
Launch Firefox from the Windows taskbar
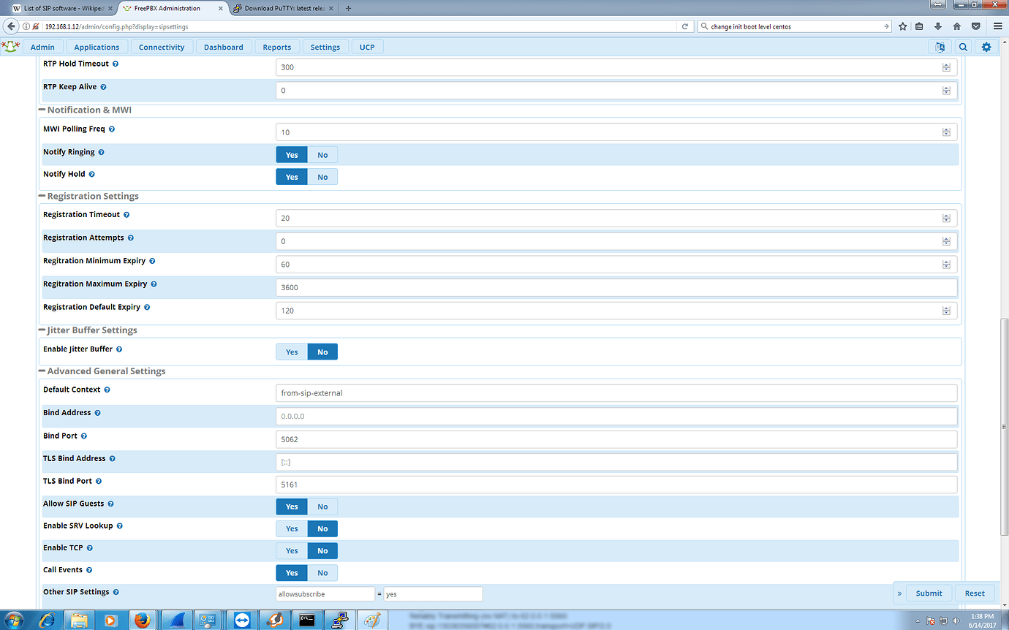143,620
